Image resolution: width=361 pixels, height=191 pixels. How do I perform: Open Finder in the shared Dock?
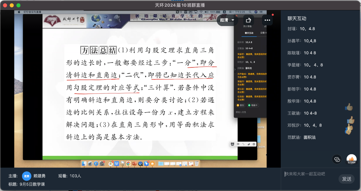point(84,164)
